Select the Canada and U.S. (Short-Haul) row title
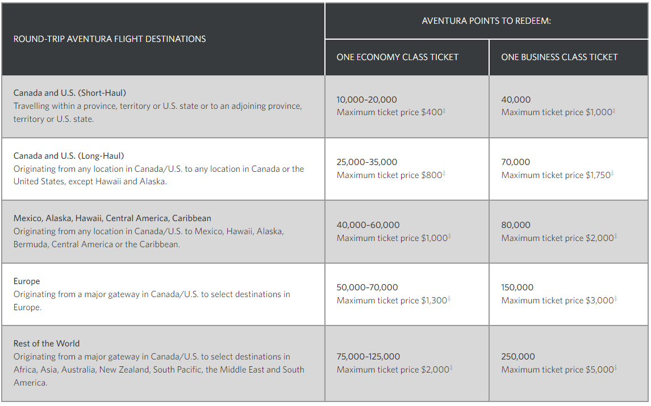 (x=70, y=93)
